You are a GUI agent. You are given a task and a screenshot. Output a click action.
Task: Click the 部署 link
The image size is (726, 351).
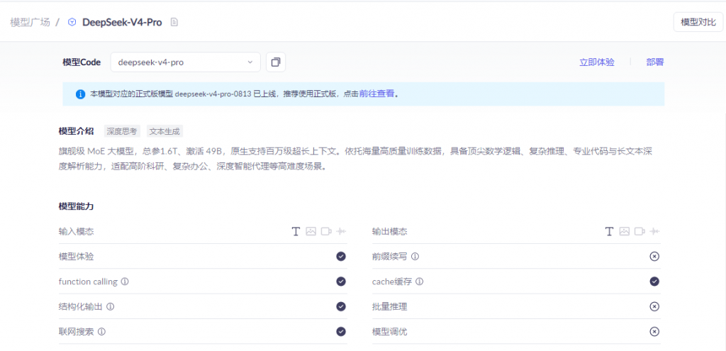pyautogui.click(x=655, y=62)
